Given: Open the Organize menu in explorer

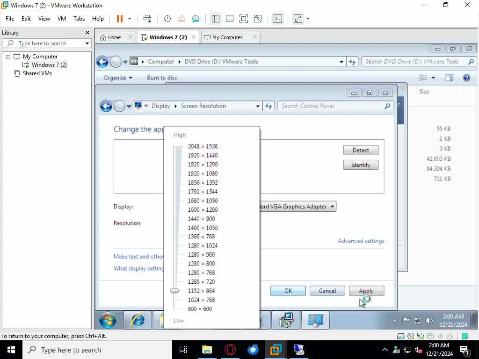Looking at the screenshot, I should pos(118,78).
